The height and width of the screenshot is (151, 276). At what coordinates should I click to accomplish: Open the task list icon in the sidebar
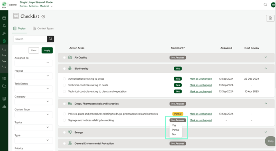point(4,79)
